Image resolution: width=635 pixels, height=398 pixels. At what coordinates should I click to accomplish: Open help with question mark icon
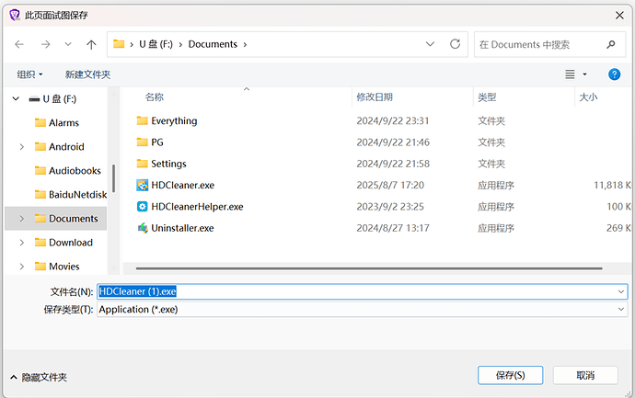pyautogui.click(x=614, y=74)
